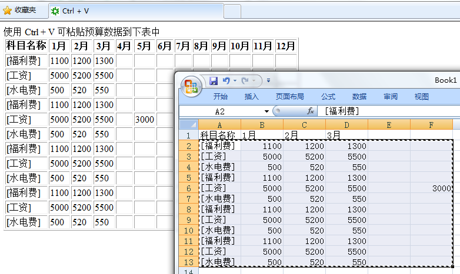Click the favorites star icon
This screenshot has height=274, width=460.
7,11
